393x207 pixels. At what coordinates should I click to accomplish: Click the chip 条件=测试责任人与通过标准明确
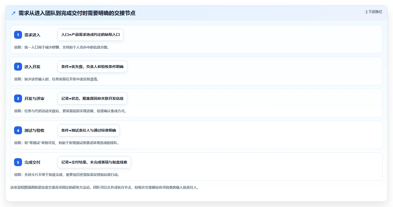click(x=89, y=130)
